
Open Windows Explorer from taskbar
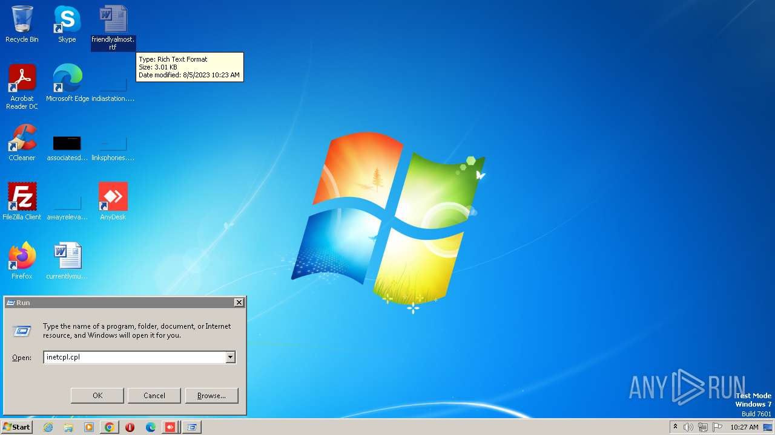point(68,427)
